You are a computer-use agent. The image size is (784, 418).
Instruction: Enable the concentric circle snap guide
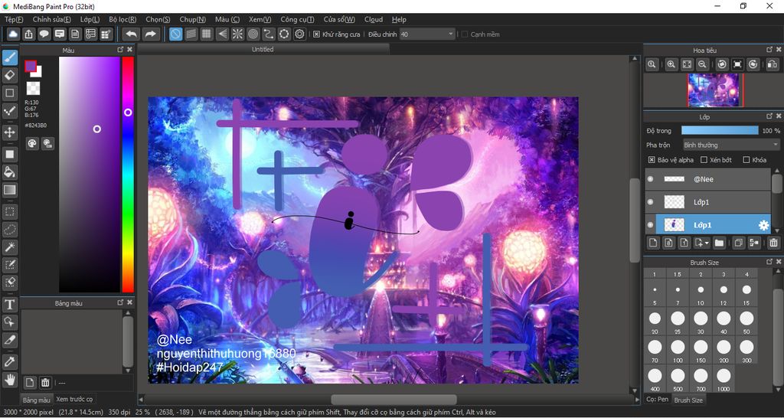pyautogui.click(x=253, y=34)
